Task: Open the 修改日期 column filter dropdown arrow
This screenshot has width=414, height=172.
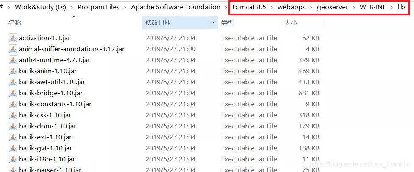Action: (214, 23)
